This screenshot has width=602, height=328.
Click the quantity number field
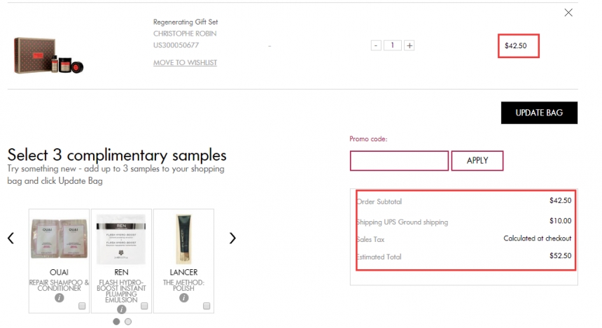pos(393,45)
